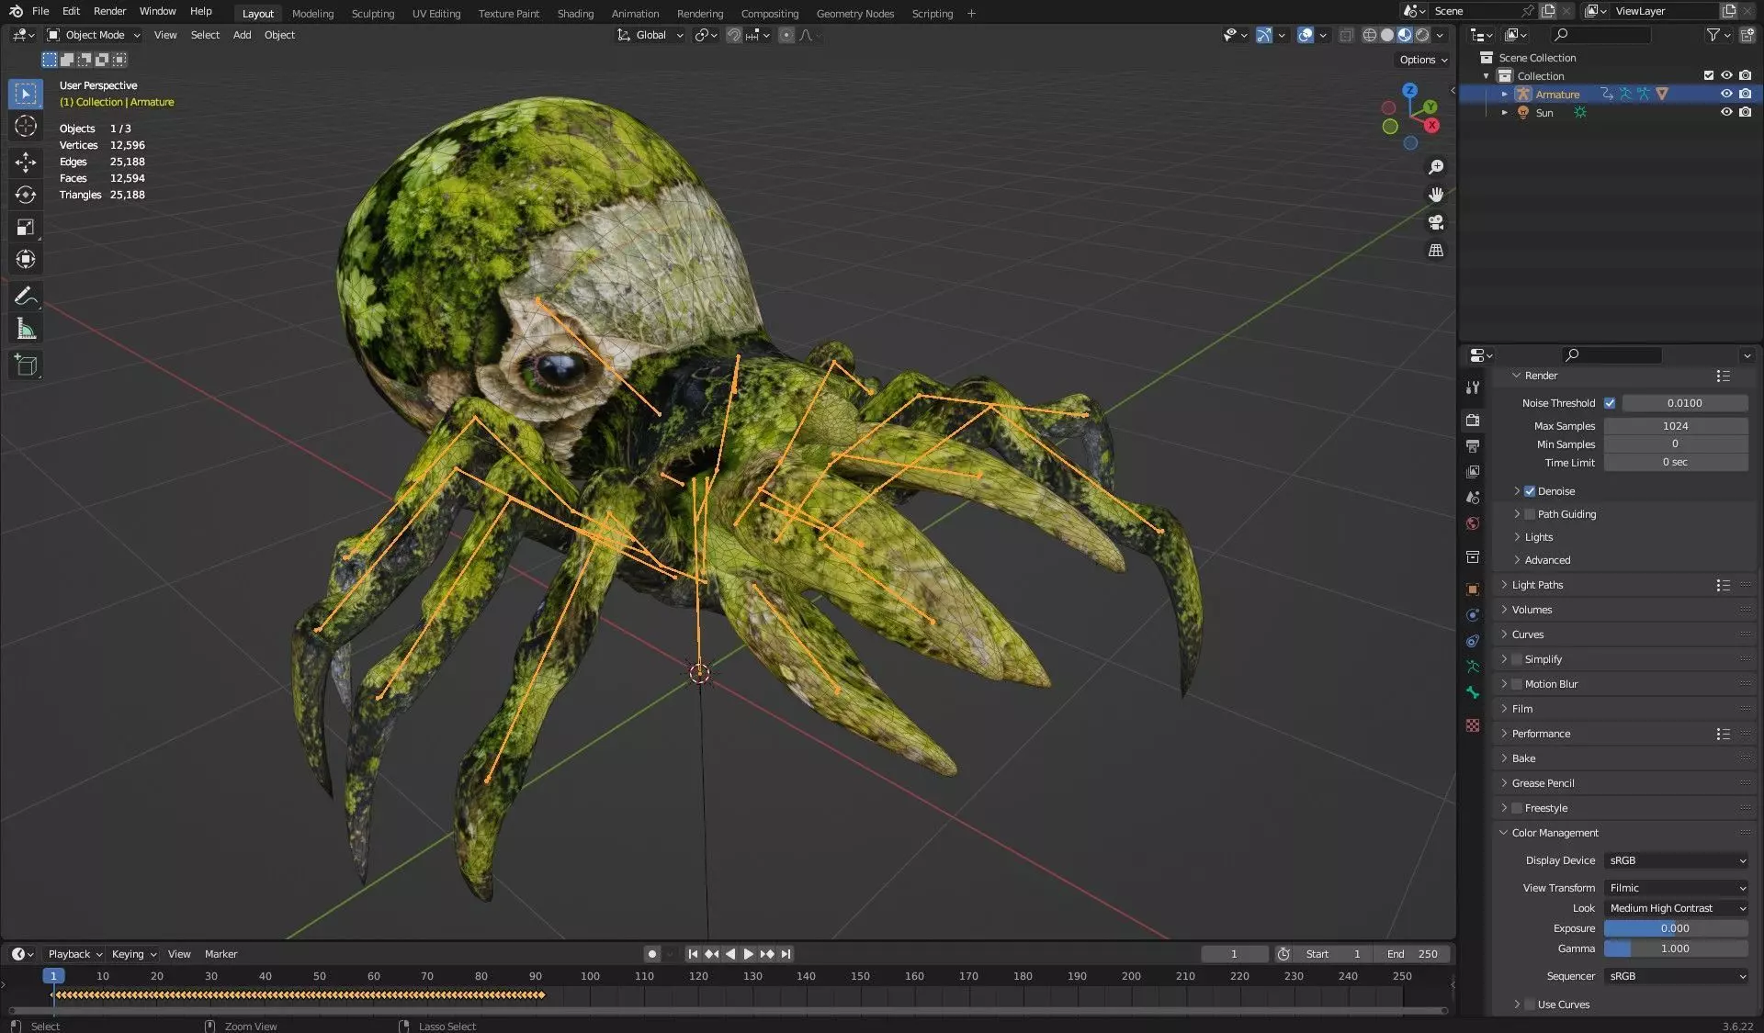Click the zoom viewport magnifier icon
Screen dimensions: 1764x1033
1435,167
